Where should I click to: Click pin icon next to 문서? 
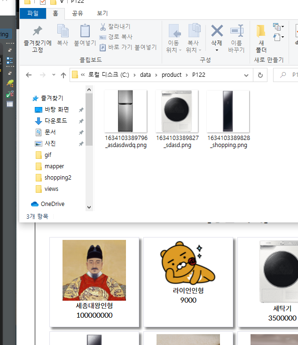click(81, 132)
